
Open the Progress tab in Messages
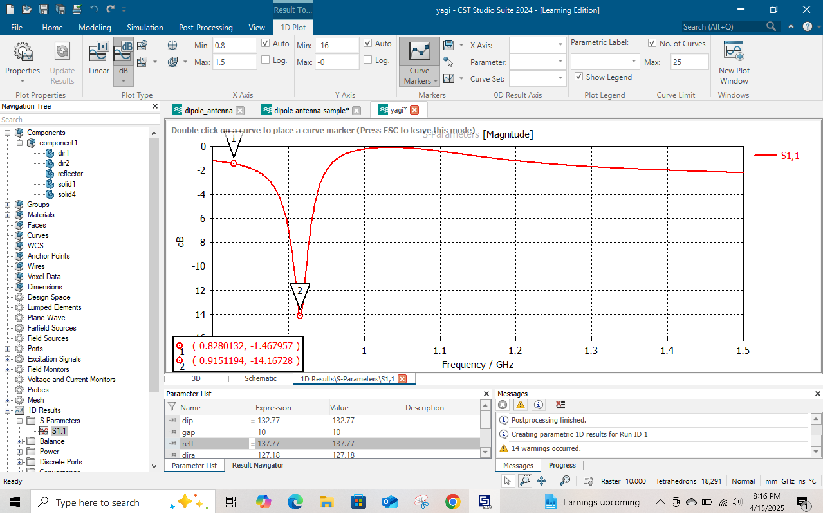[x=562, y=465]
